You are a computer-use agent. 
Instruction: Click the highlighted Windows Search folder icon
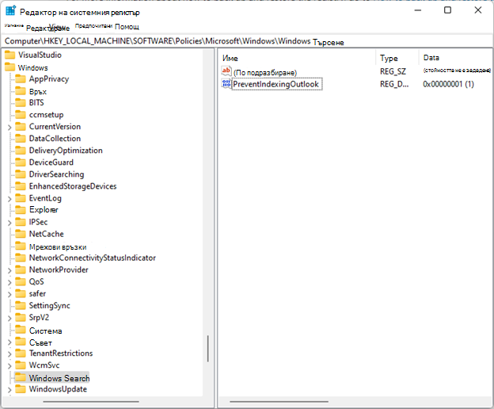point(21,377)
